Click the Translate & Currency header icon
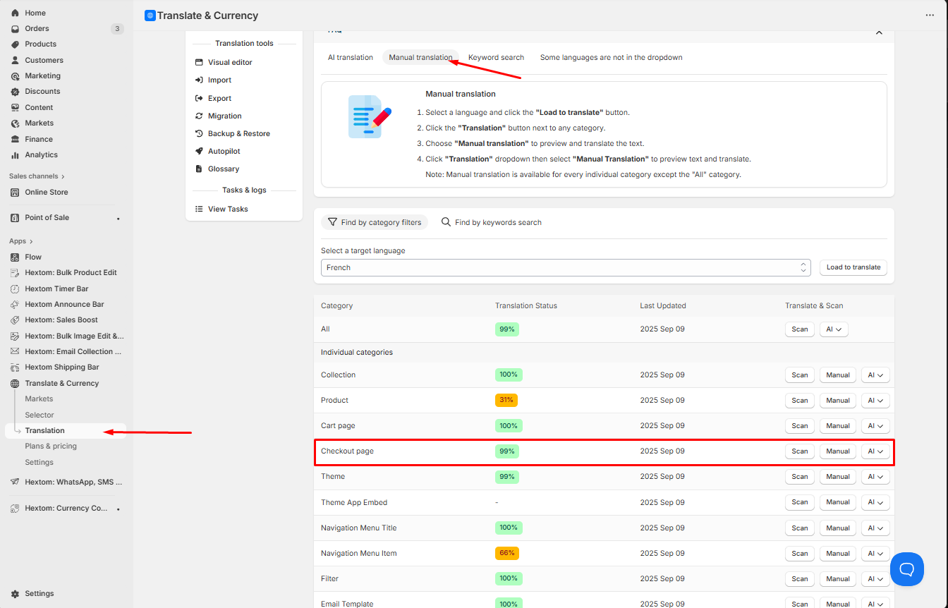The height and width of the screenshot is (608, 948). [150, 16]
